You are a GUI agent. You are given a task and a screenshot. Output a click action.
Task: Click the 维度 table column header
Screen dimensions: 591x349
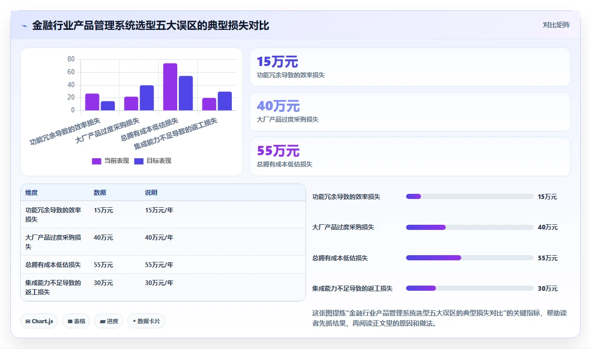pos(31,192)
